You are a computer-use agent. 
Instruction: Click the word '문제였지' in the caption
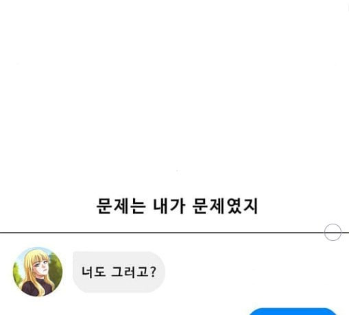(226, 206)
